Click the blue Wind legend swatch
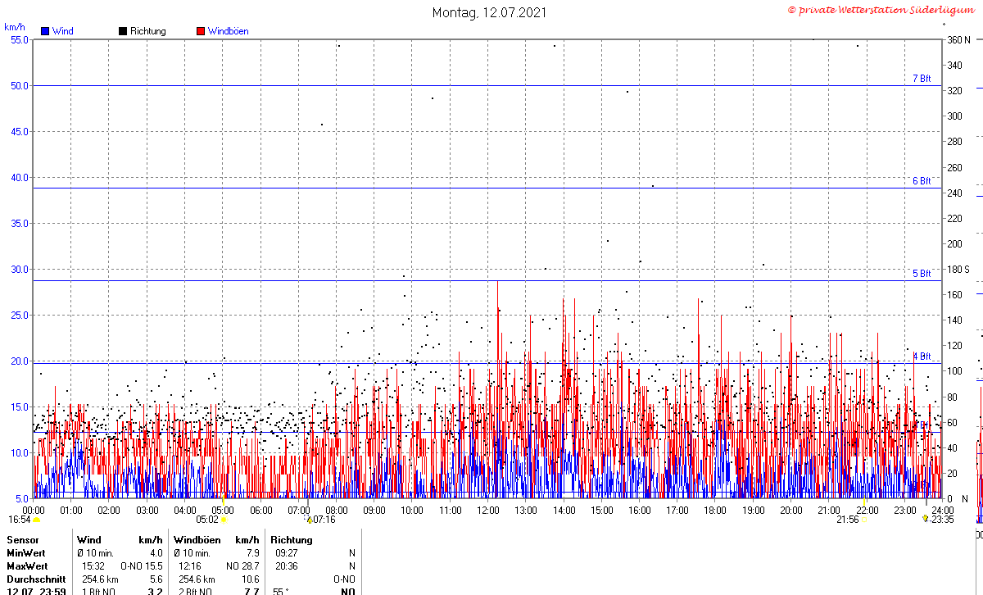Viewport: 983px width, 595px height. (45, 31)
